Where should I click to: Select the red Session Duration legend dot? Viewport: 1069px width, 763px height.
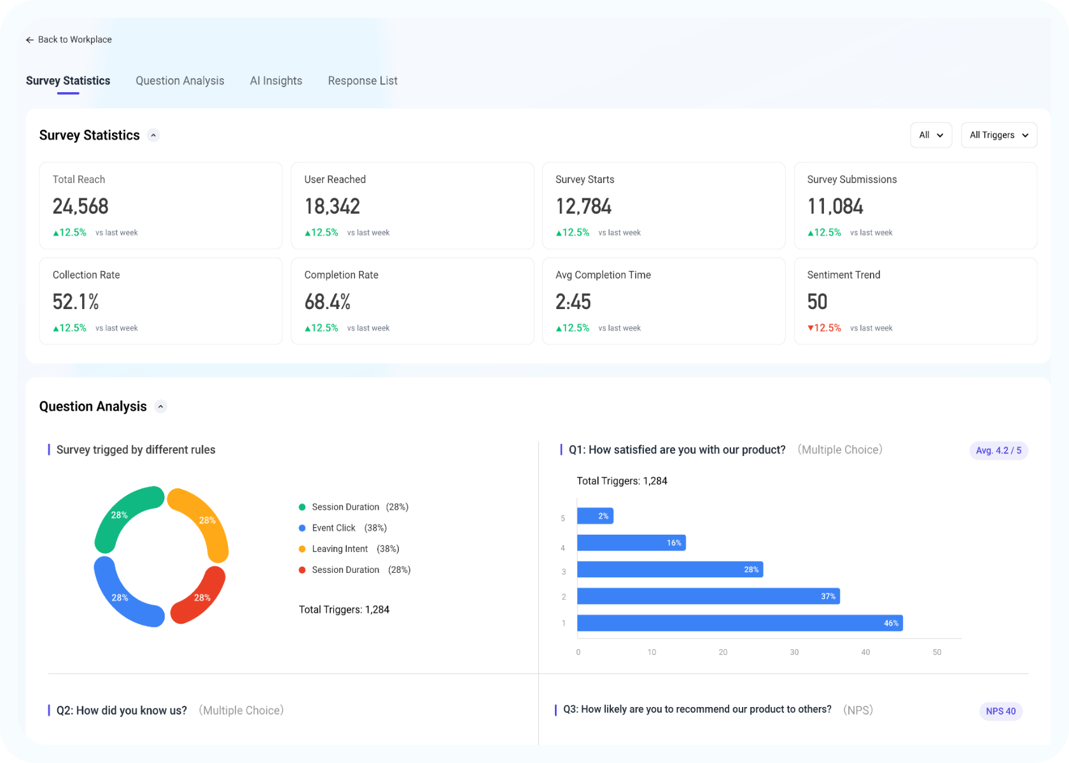click(x=302, y=570)
